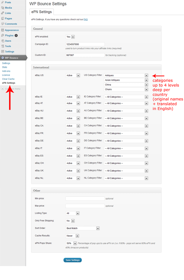Open the Posts menu

tap(8, 2)
